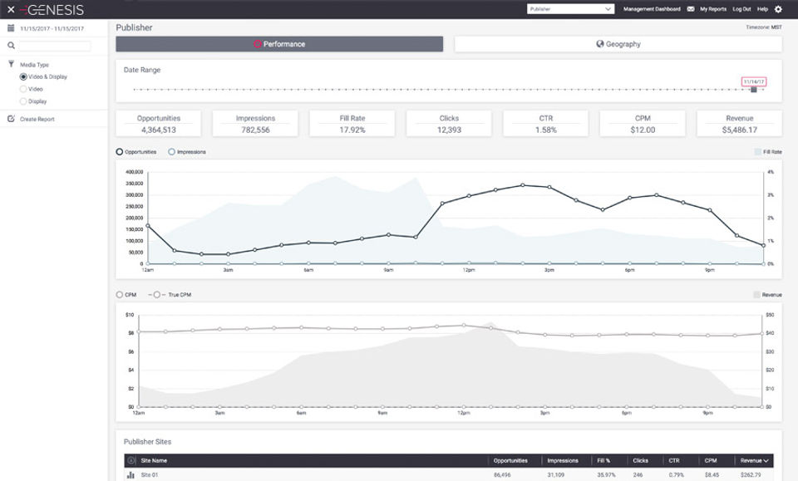Click the Site 01 row name

(150, 475)
